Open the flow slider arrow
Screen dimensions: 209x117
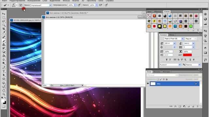[96, 5]
